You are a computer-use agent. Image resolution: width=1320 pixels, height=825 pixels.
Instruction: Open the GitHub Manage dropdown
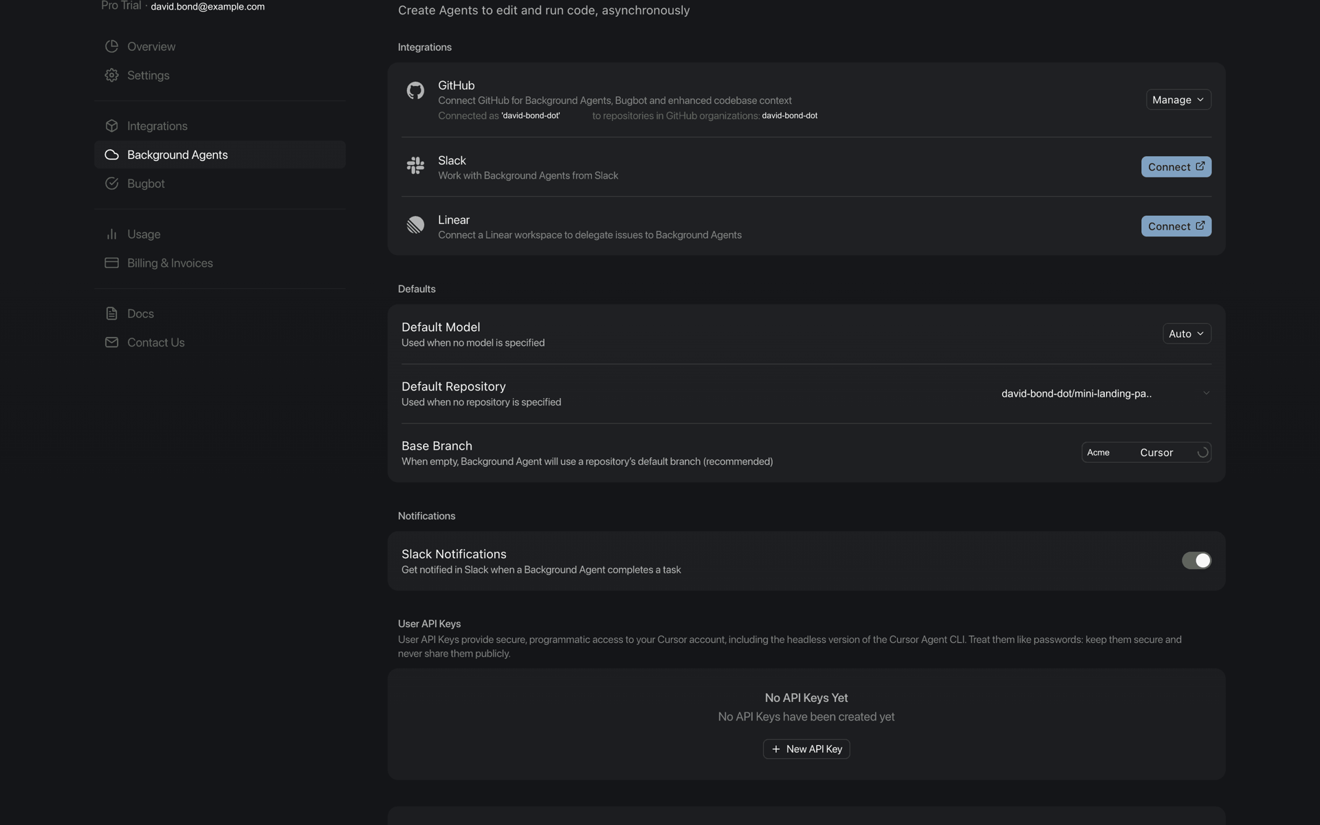click(x=1178, y=100)
